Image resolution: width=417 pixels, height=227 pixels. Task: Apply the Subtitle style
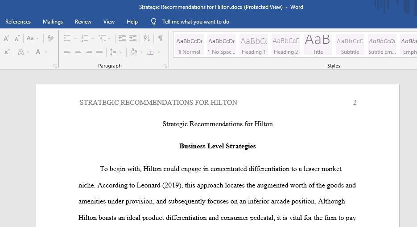(350, 44)
